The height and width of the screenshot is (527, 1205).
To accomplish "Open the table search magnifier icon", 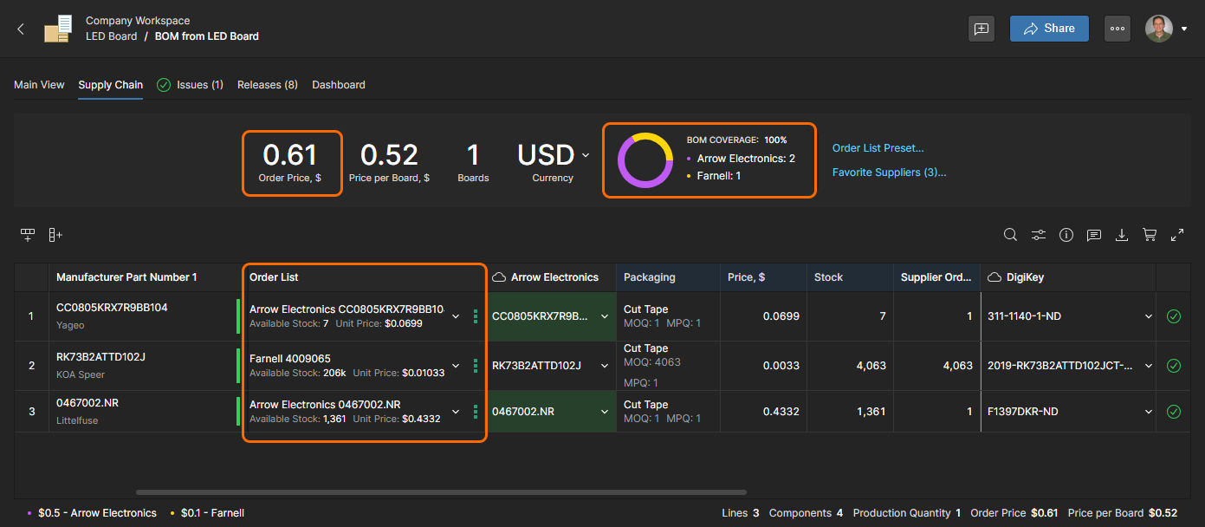I will pos(1010,235).
